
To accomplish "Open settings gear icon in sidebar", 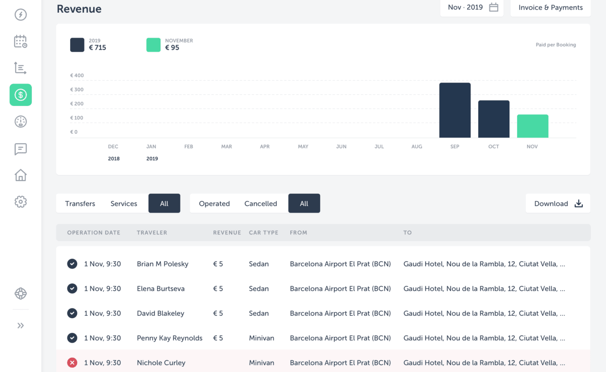I will 20,202.
